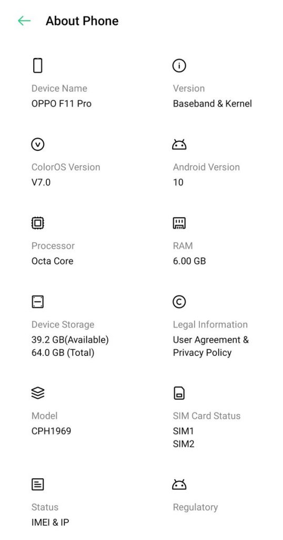Tap the stacked layers Model icon
283x540 pixels.
[38, 393]
